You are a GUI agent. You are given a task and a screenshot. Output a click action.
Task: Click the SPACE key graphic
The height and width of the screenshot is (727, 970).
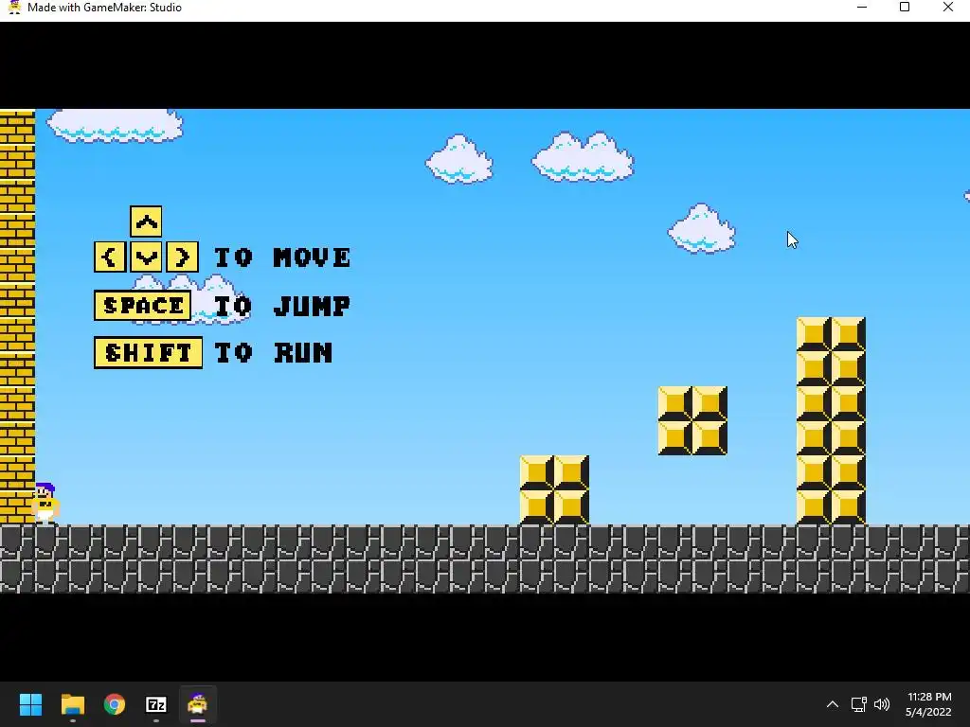142,306
